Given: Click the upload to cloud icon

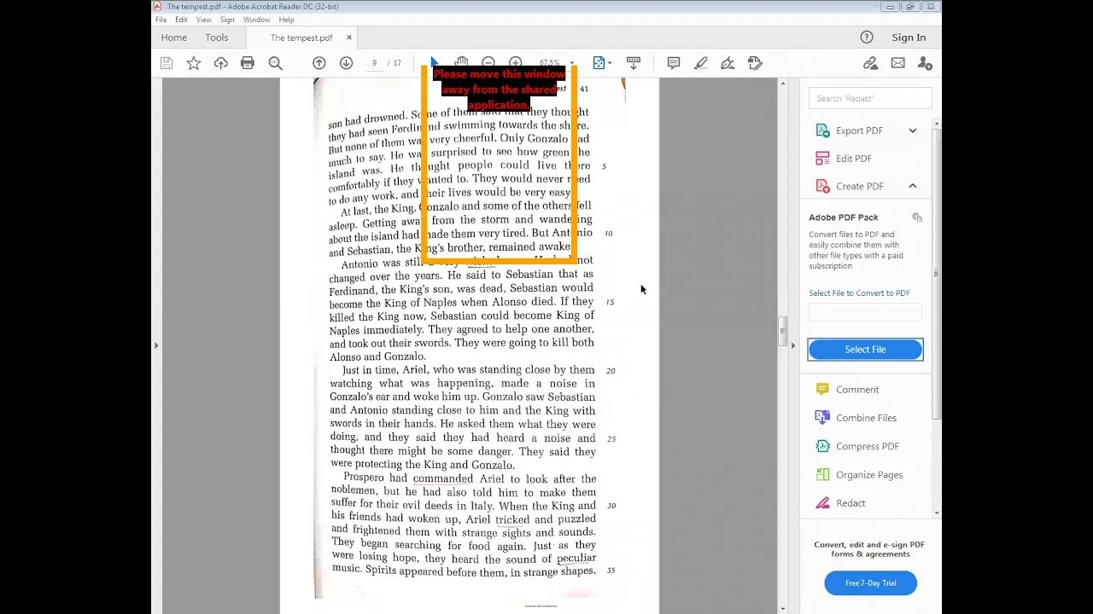Looking at the screenshot, I should 221,63.
